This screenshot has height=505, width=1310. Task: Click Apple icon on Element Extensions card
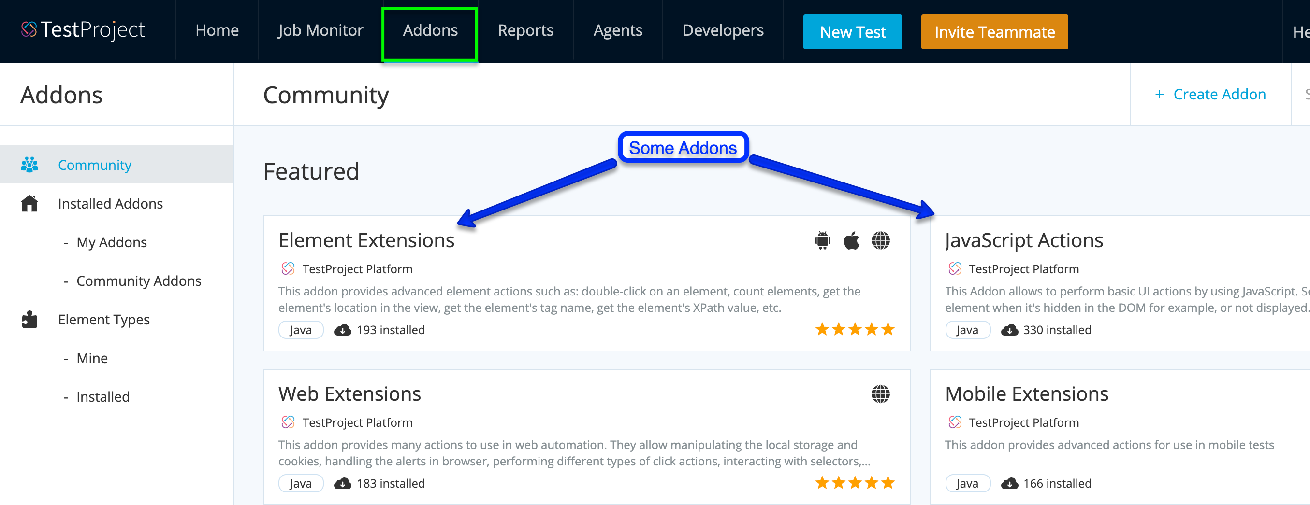click(851, 240)
